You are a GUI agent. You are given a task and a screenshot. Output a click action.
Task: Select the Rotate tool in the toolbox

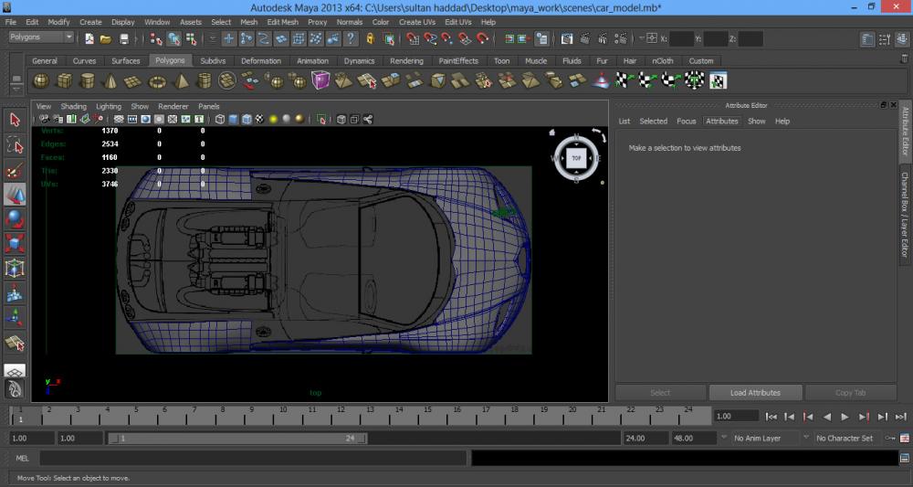click(x=15, y=219)
